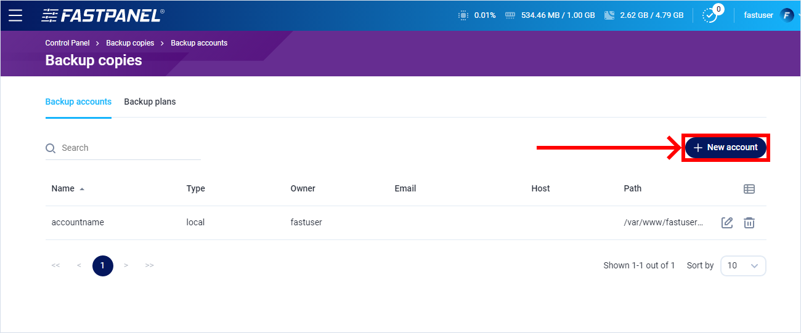Click the Type column header
This screenshot has width=801, height=333.
(x=196, y=189)
